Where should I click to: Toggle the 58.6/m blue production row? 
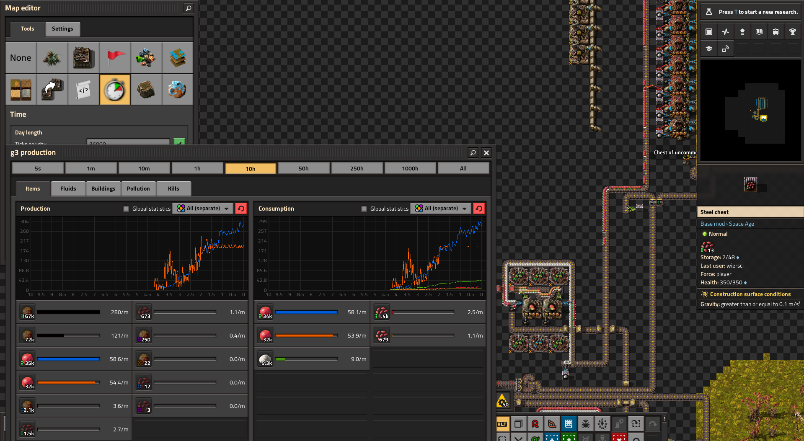pyautogui.click(x=74, y=359)
